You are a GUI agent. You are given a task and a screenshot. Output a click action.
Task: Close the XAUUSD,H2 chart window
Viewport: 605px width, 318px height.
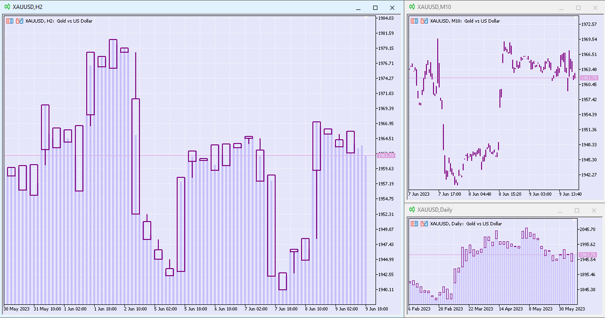click(392, 8)
